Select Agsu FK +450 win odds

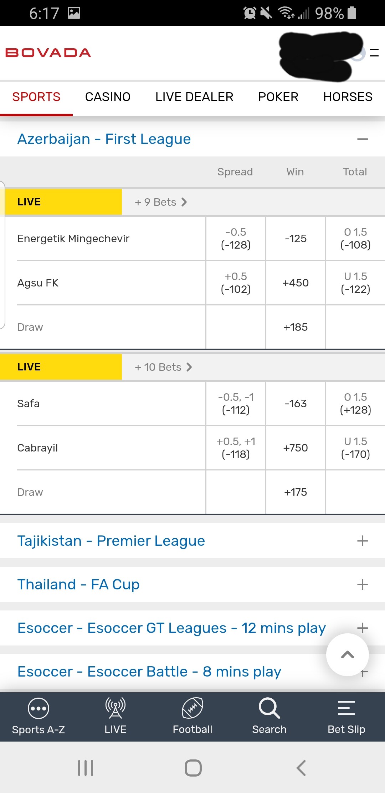(296, 283)
